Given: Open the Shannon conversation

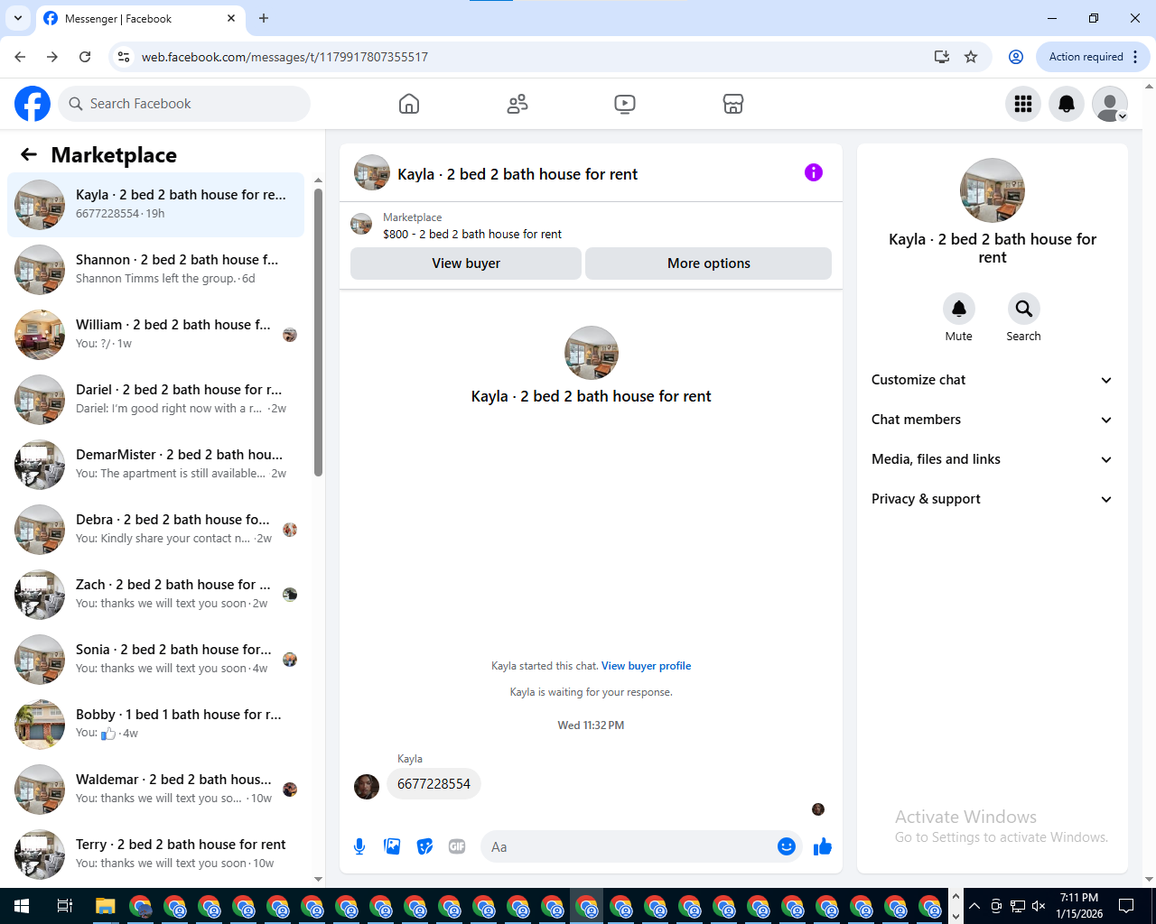Looking at the screenshot, I should (x=155, y=270).
